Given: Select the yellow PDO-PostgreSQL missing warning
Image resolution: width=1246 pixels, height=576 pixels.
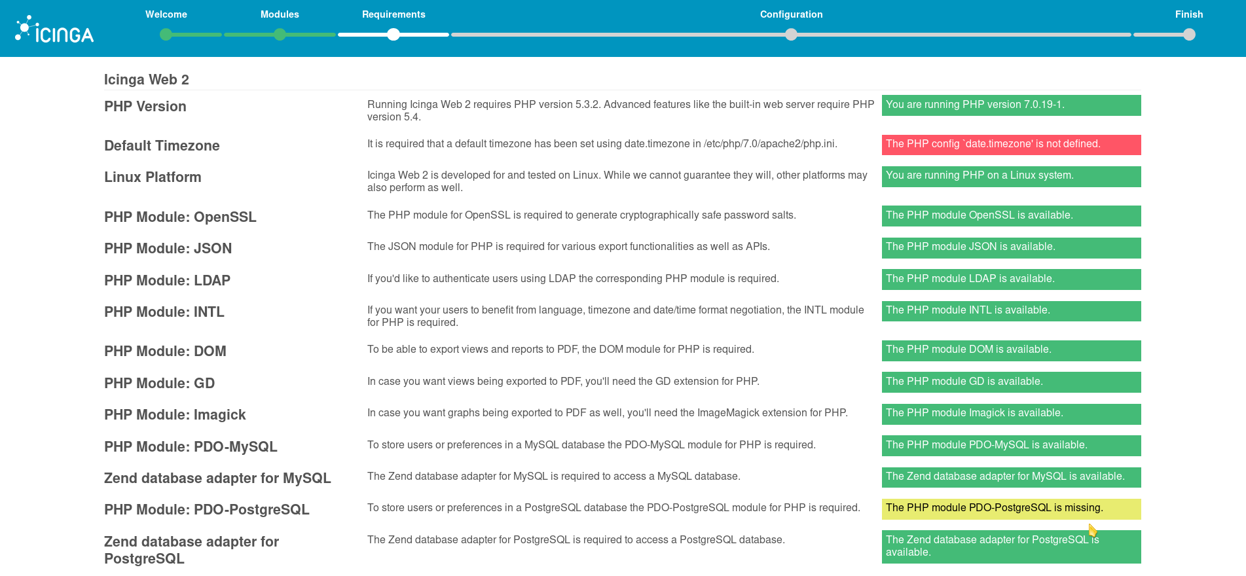Looking at the screenshot, I should (1010, 509).
